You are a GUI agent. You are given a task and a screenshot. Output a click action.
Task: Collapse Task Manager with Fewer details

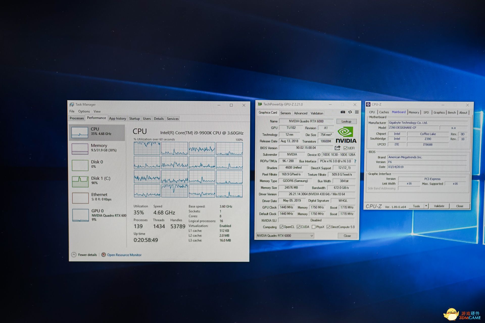(x=84, y=255)
